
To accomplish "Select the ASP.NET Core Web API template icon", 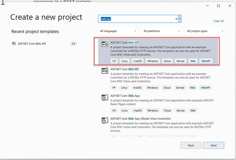I will coord(105,44).
